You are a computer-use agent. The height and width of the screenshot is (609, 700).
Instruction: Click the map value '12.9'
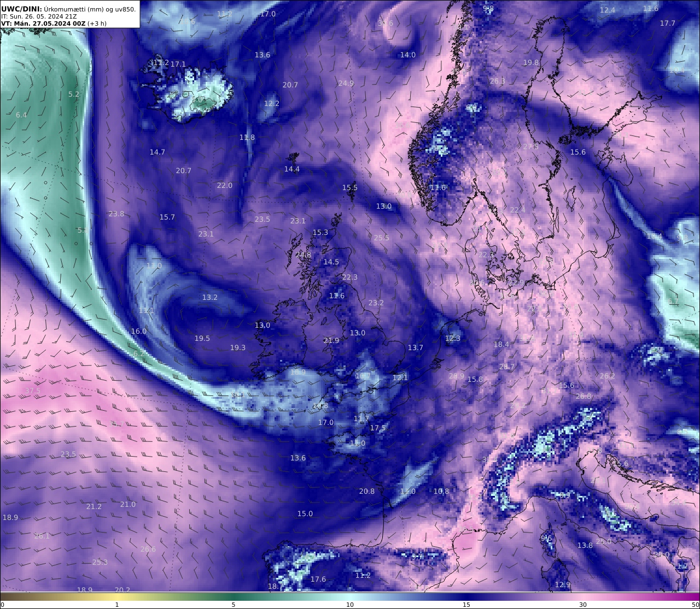point(563,584)
